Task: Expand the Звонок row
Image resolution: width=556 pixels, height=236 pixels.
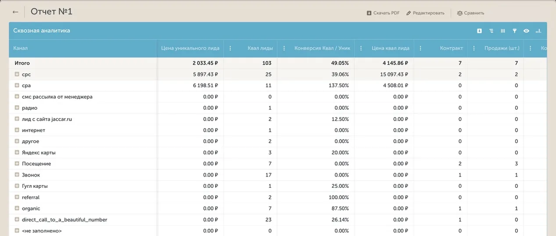Action: (17, 175)
